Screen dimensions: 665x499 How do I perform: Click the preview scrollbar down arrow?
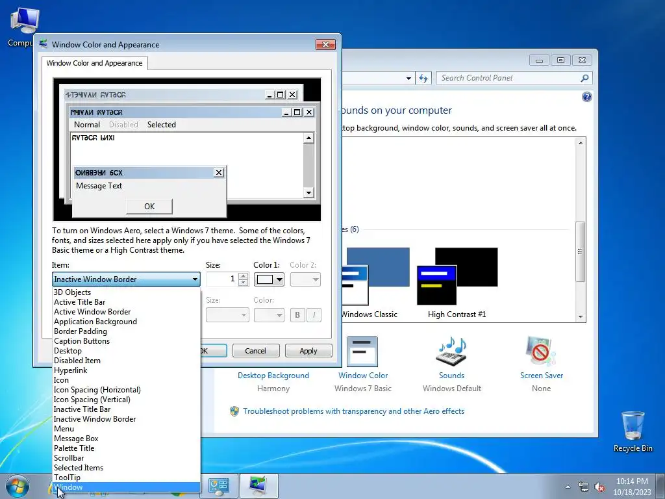click(308, 192)
